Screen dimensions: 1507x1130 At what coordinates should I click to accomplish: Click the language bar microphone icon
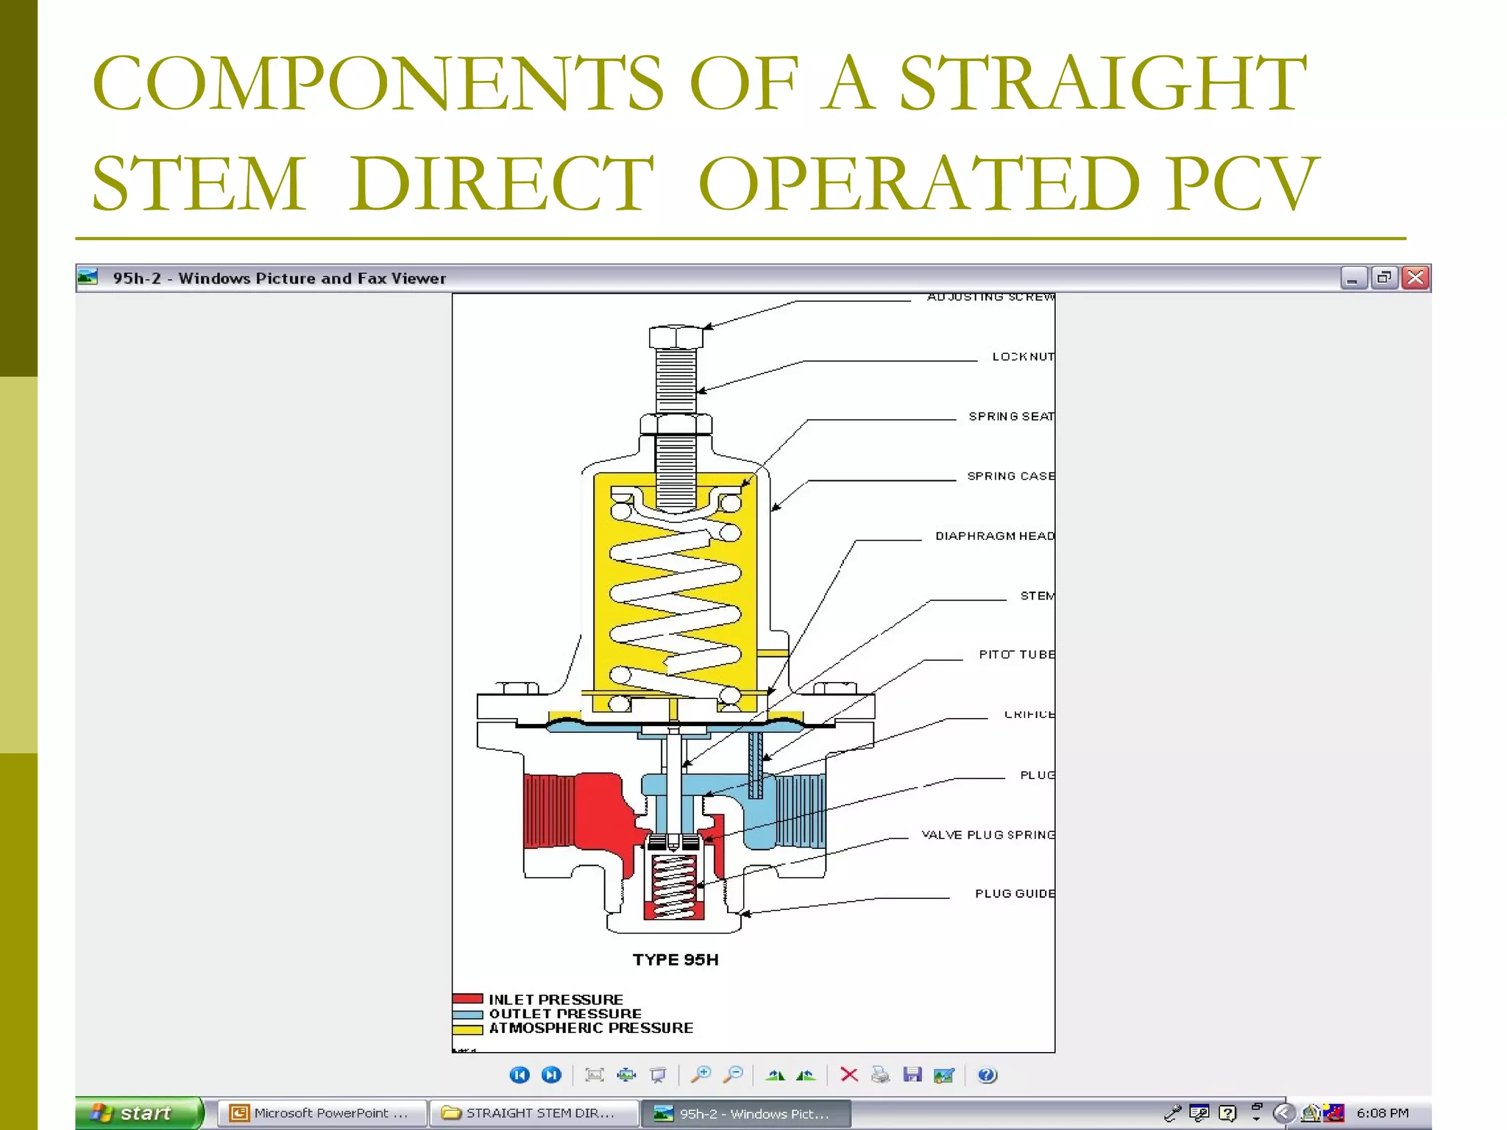[1173, 1113]
